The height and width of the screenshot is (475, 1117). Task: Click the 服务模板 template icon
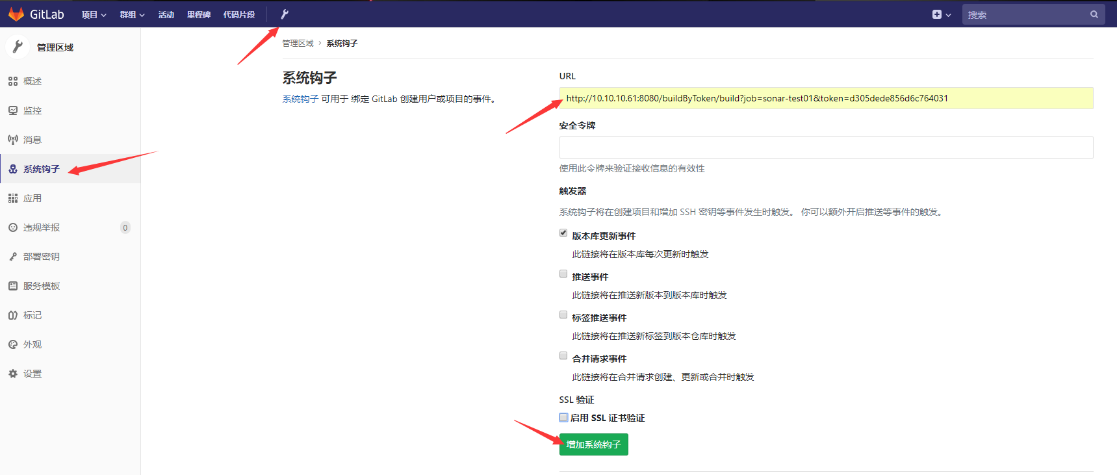click(13, 286)
